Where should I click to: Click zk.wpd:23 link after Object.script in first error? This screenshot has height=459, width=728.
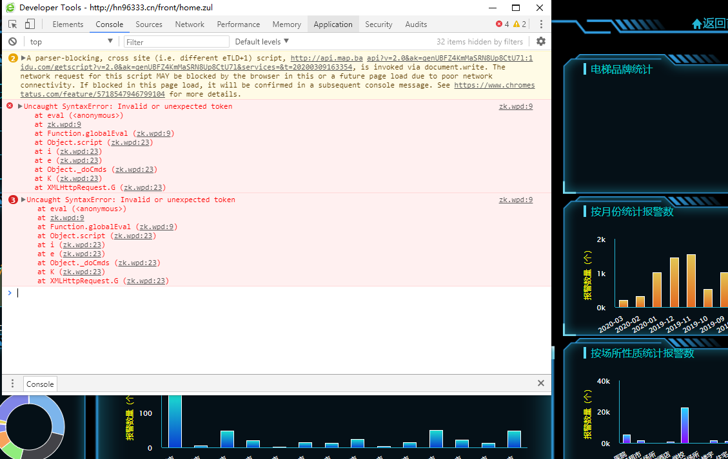click(130, 142)
